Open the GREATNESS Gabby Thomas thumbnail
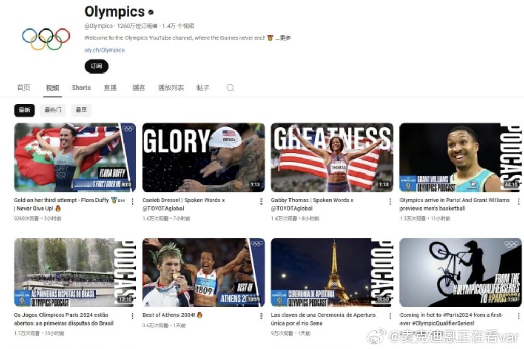Screen dimensions: 524x349 tap(332, 157)
